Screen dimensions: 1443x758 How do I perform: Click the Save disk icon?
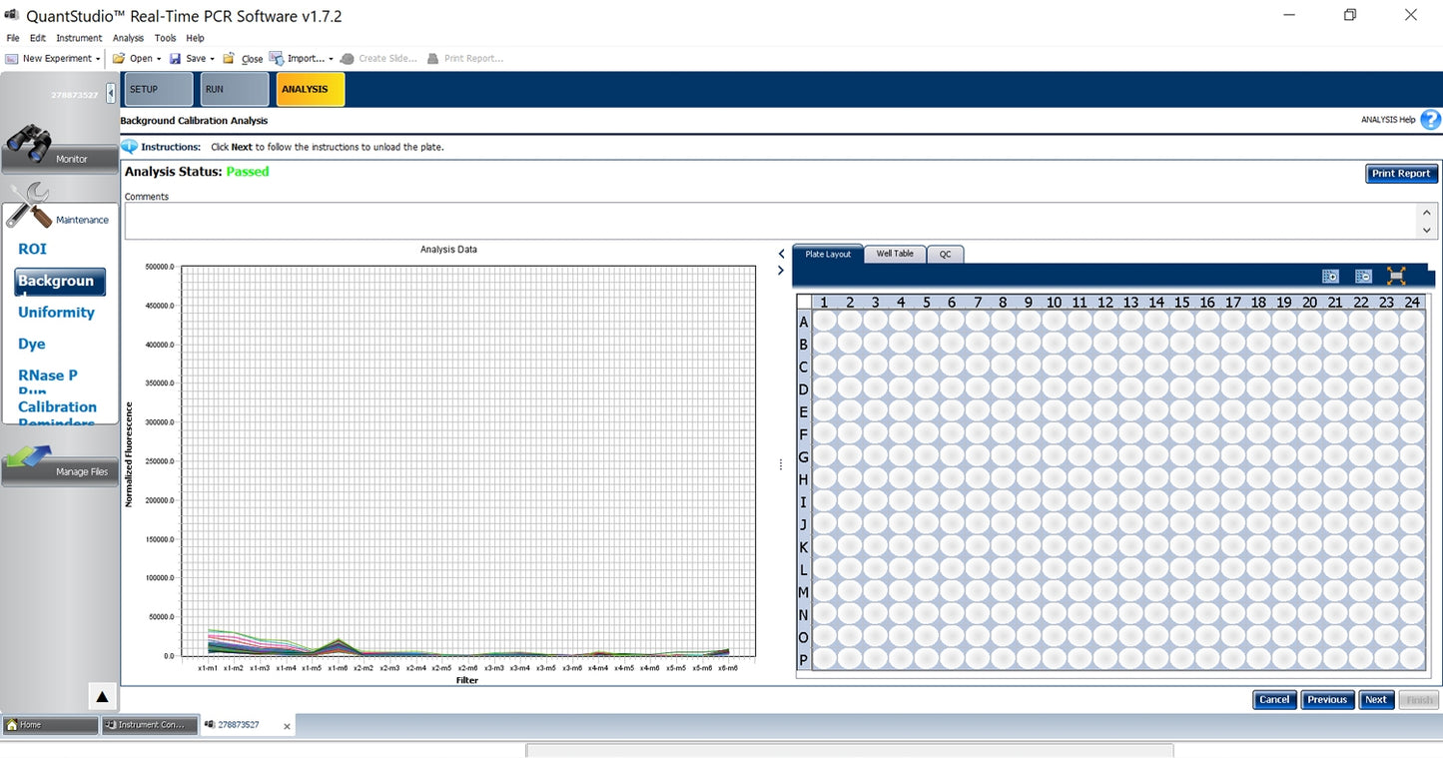175,59
